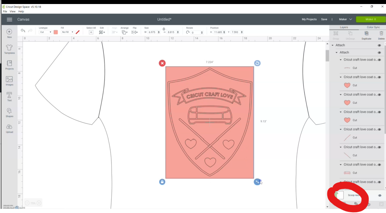
Task: Open My Projects from the header
Action: click(309, 19)
